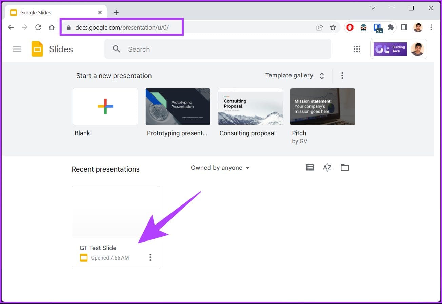Create a Blank presentation
This screenshot has width=442, height=304.
pos(105,107)
